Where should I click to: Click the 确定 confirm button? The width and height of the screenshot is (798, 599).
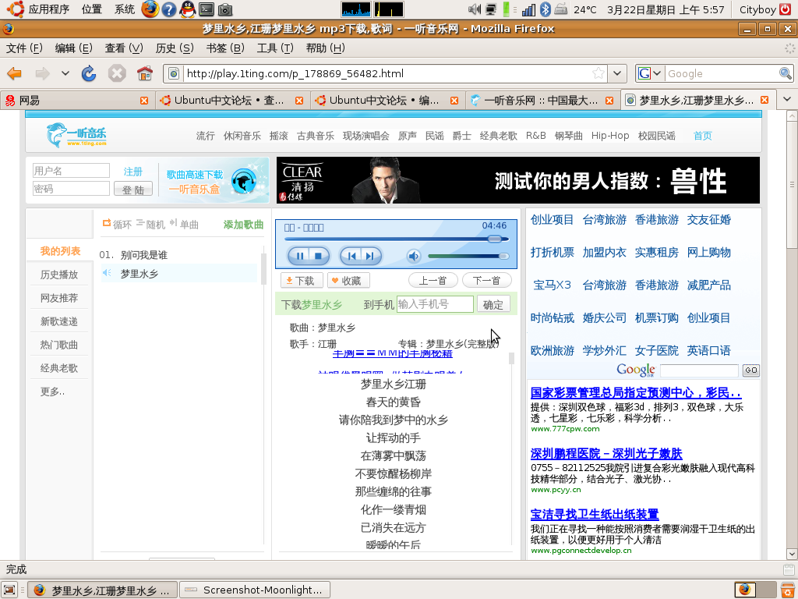[493, 305]
